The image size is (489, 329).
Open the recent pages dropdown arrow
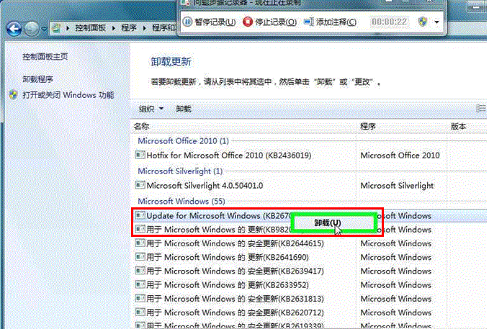point(44,29)
